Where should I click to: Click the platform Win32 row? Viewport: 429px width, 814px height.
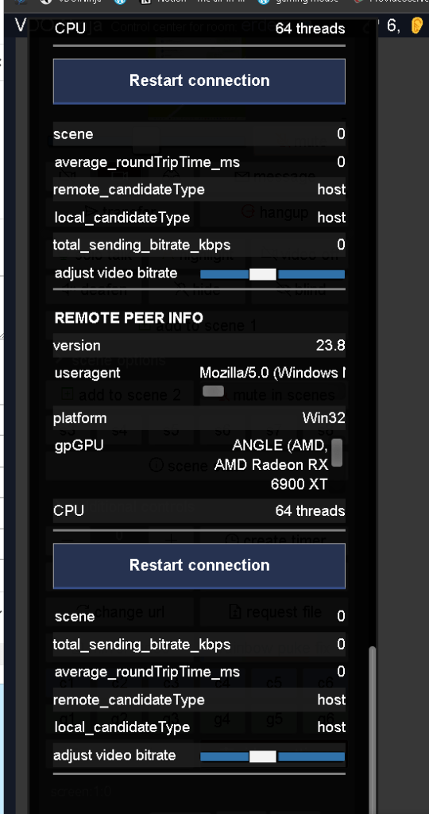[199, 418]
